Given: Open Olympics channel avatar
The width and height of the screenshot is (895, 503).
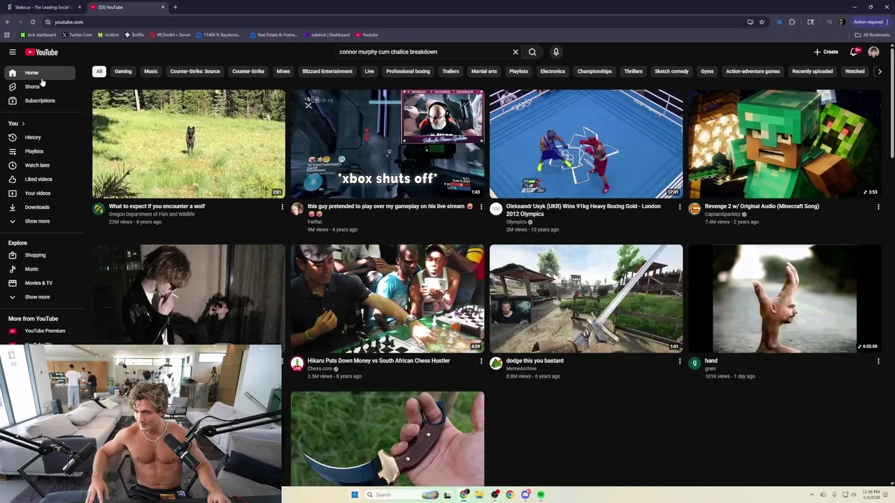Looking at the screenshot, I should (x=496, y=208).
